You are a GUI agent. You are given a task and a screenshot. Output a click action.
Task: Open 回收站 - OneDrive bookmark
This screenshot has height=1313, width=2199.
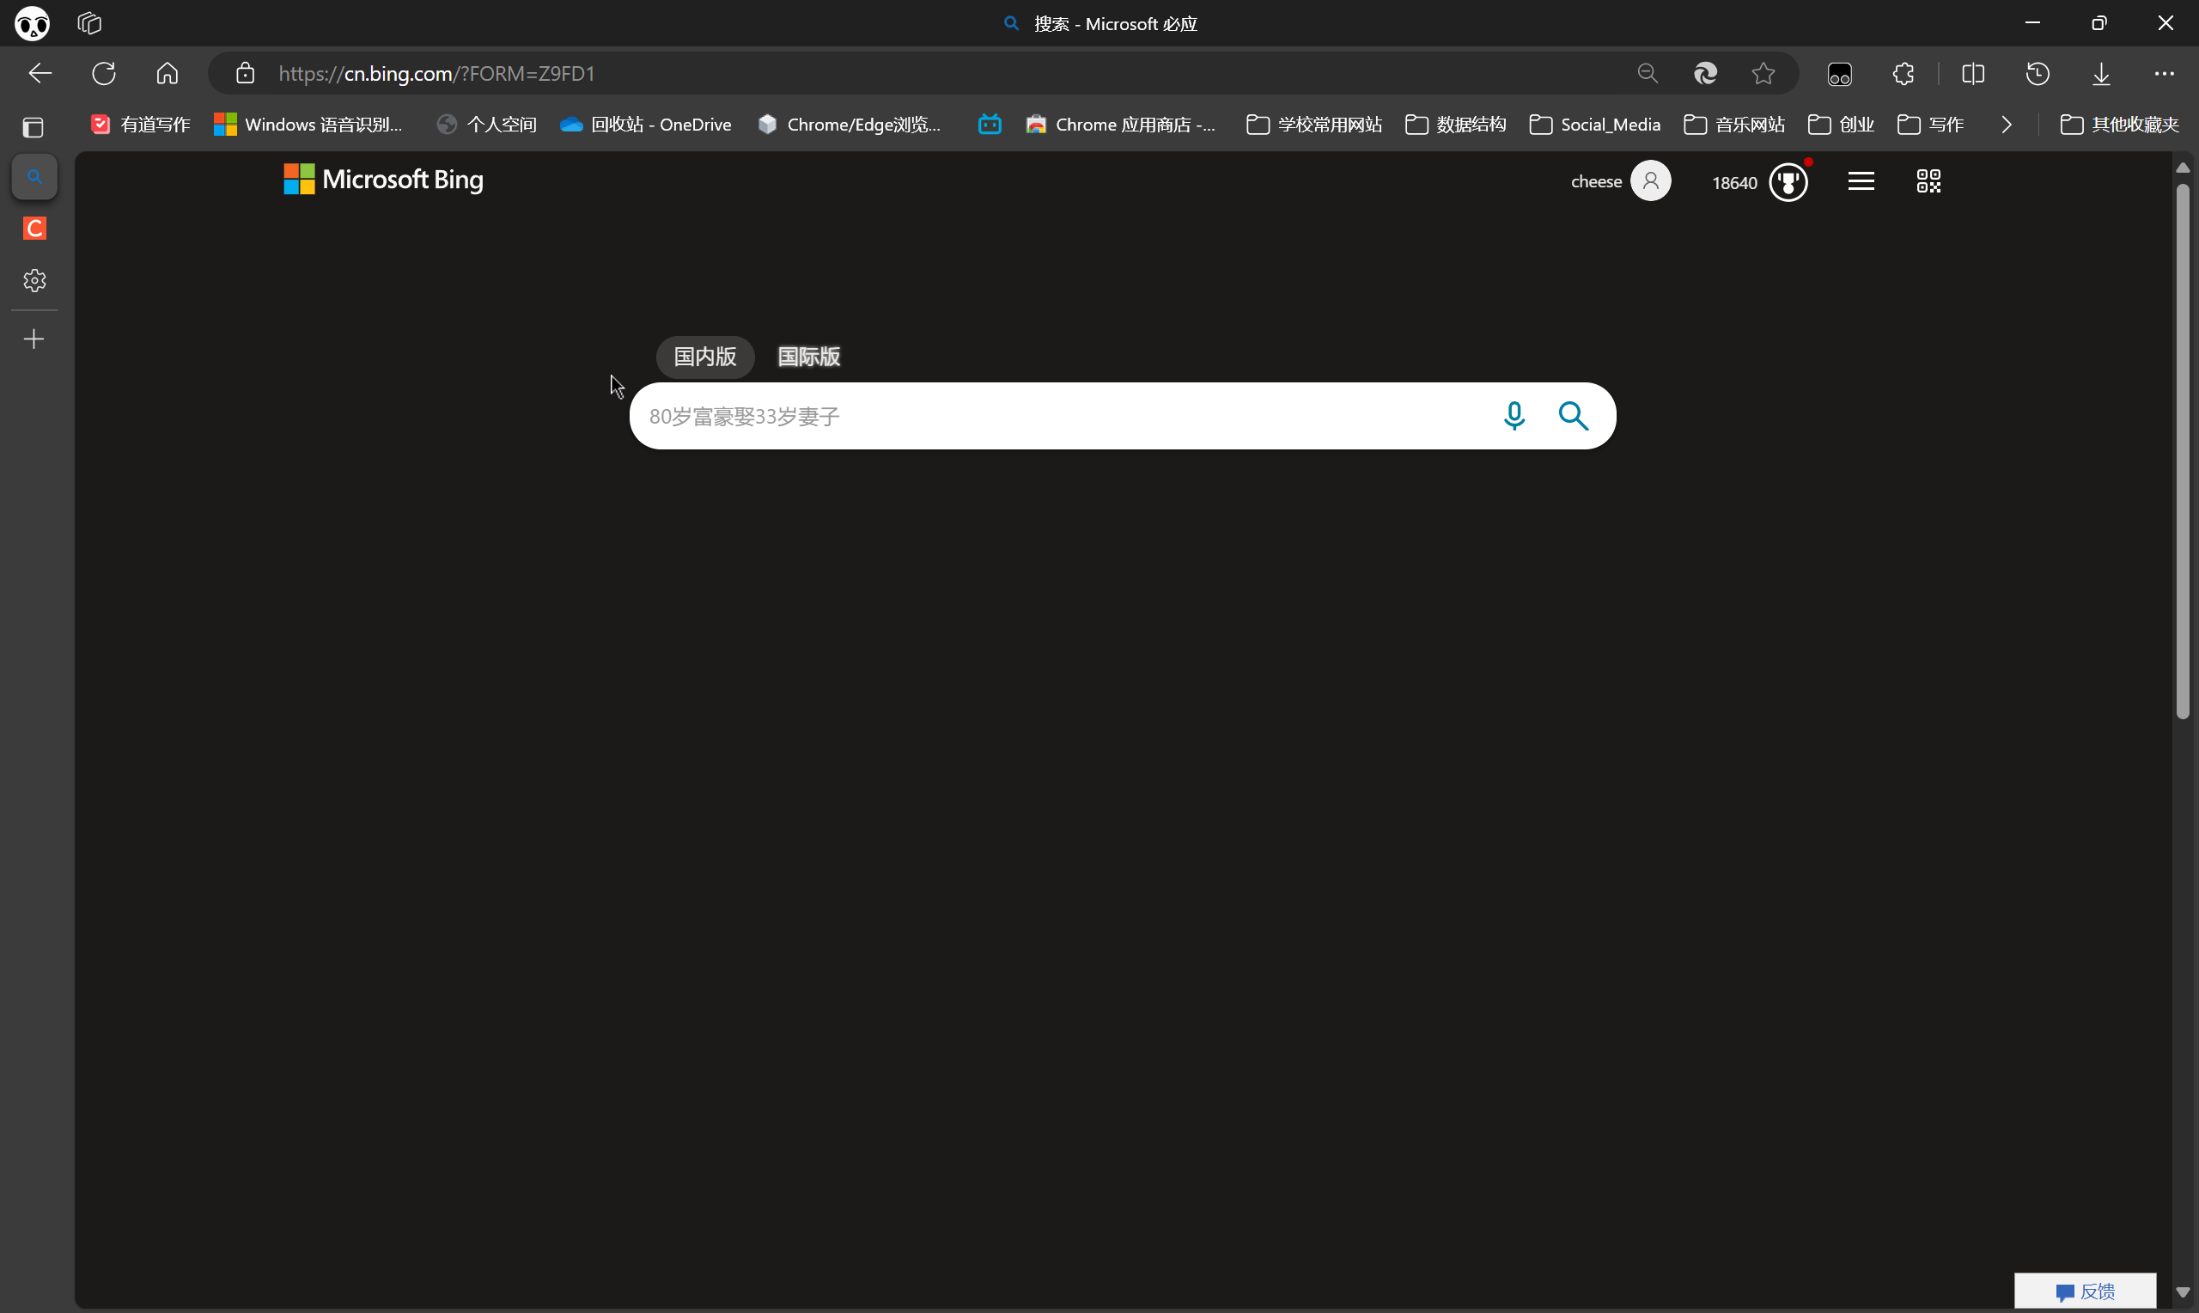point(646,125)
